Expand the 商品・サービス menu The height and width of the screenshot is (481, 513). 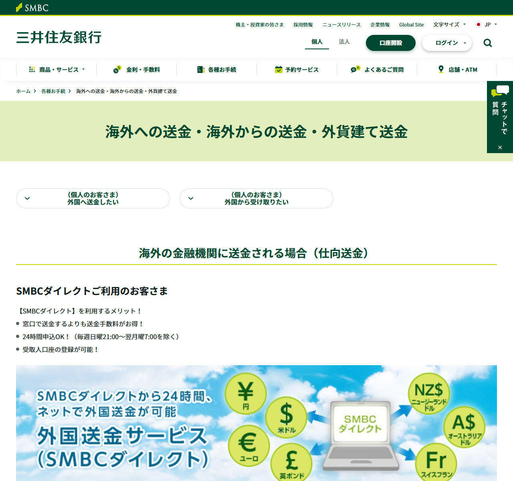click(57, 69)
